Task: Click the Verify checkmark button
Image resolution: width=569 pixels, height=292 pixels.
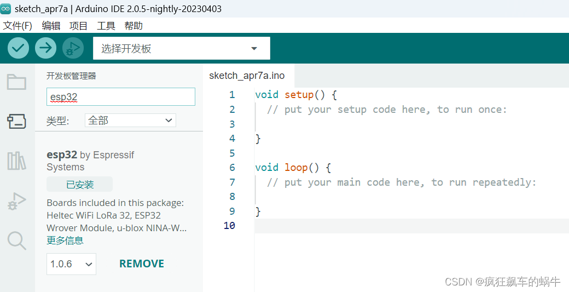Action: (x=18, y=48)
